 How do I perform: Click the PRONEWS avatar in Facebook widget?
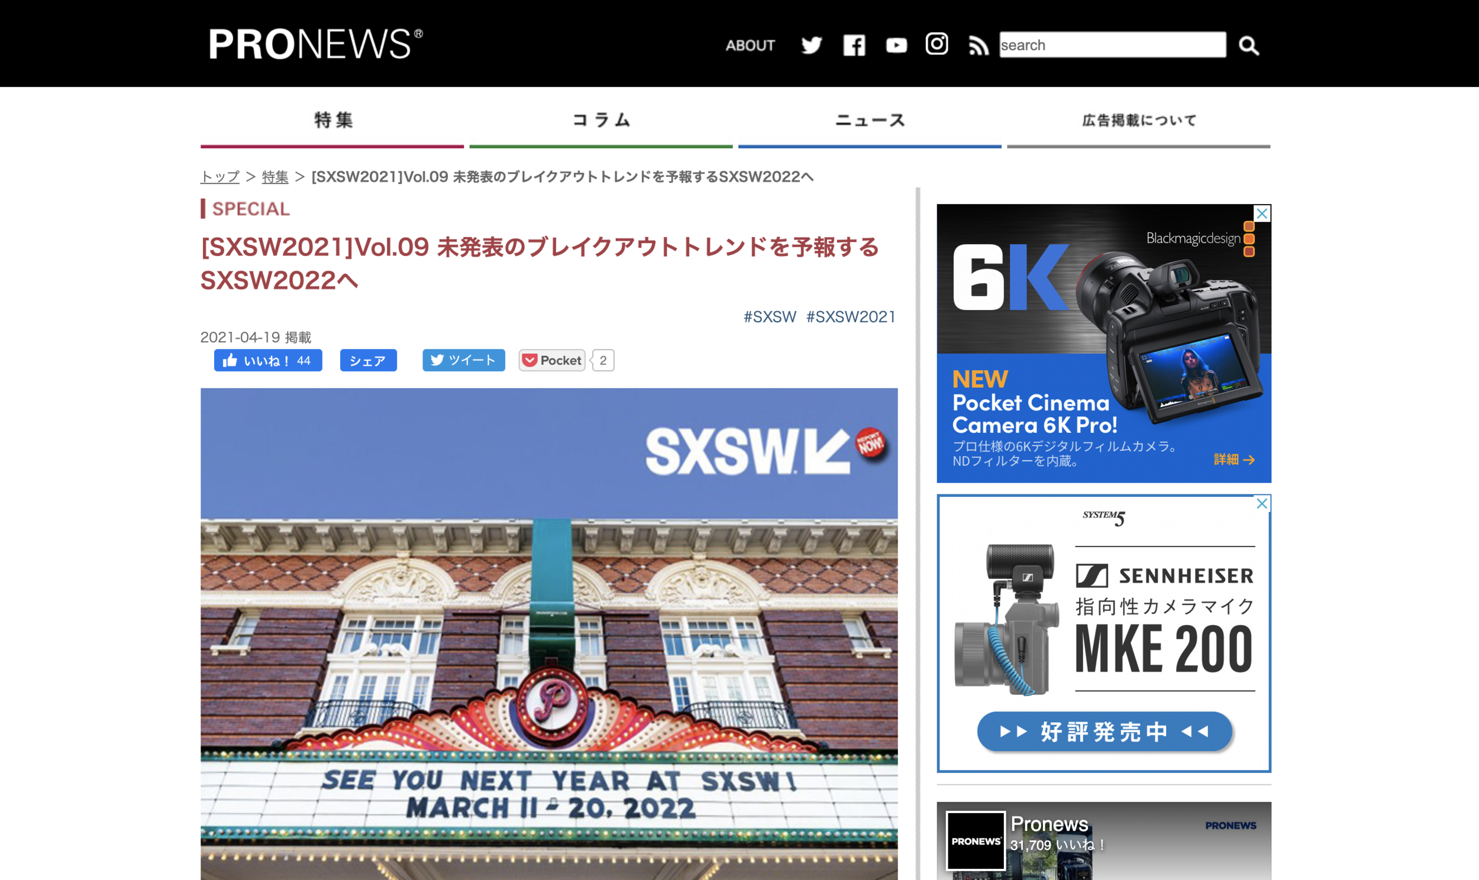click(976, 841)
